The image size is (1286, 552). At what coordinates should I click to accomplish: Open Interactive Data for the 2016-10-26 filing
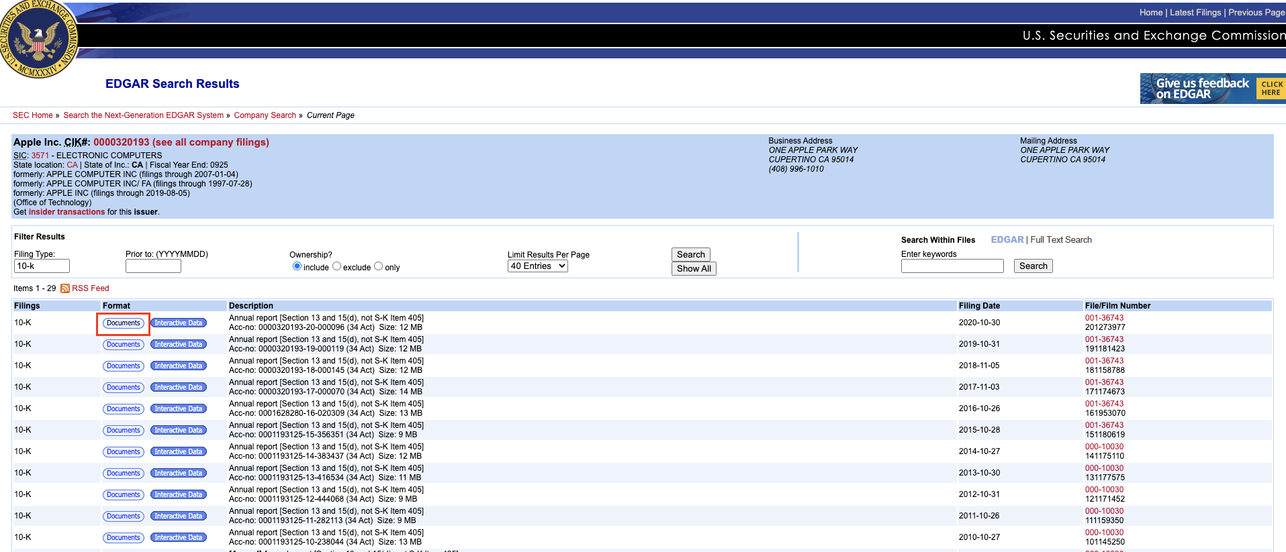coord(179,409)
